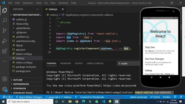Show hidden system tray icons chevron
Image resolution: width=185 pixels, height=104 pixels.
[158, 101]
